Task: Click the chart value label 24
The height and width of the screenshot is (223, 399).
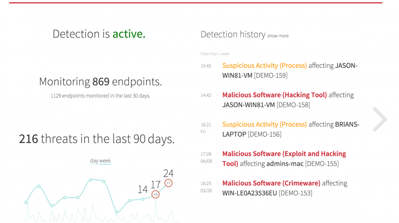Action: pos(168,174)
